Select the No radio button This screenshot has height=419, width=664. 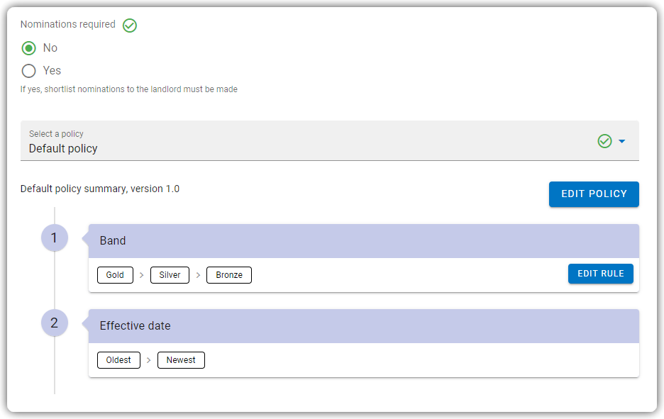[29, 48]
